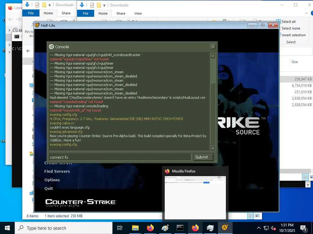This screenshot has height=234, width=313.
Task: Open the Share tab in front Downloads window
Action: point(121,13)
